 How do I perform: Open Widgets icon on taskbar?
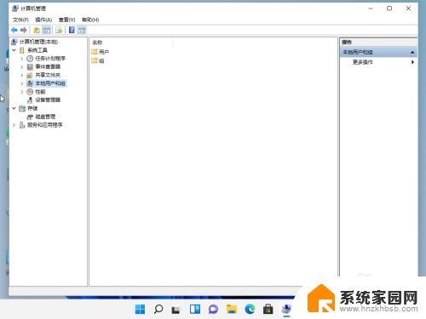click(x=195, y=309)
